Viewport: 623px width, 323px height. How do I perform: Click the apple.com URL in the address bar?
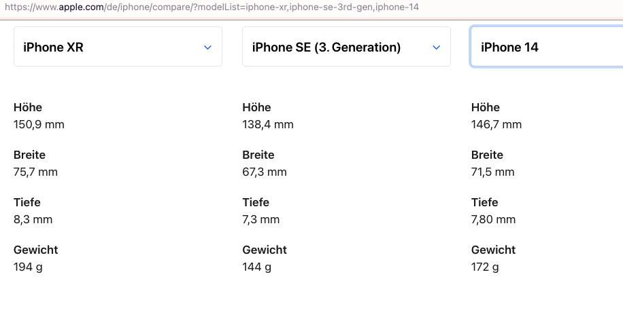pyautogui.click(x=209, y=6)
